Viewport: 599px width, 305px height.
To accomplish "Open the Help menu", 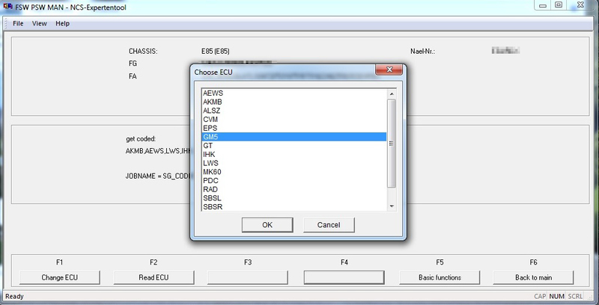I will [x=62, y=23].
